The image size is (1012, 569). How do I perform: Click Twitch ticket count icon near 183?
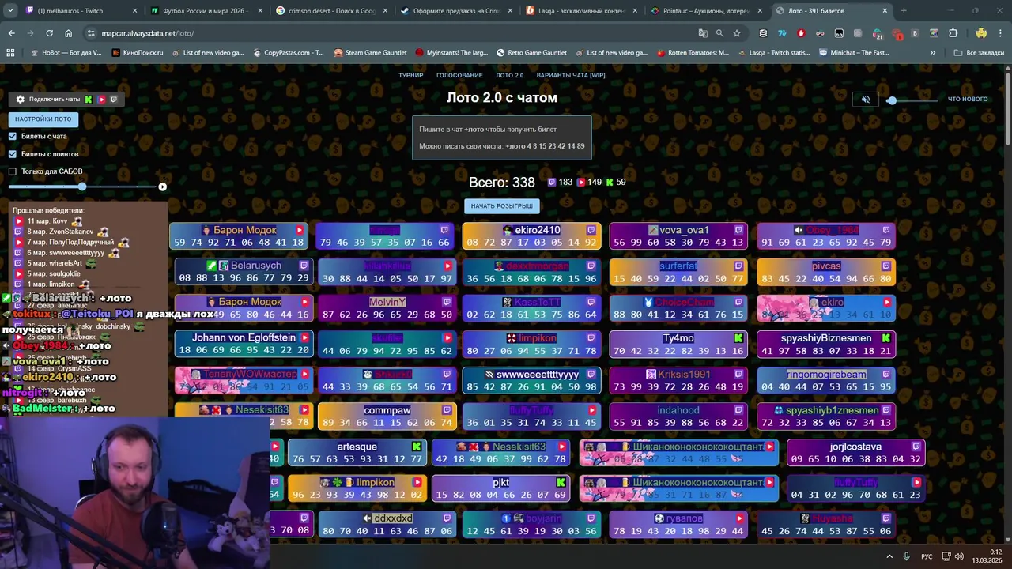(x=552, y=182)
